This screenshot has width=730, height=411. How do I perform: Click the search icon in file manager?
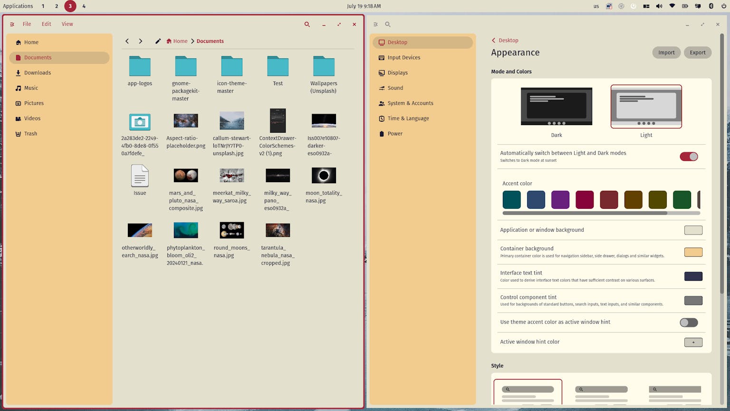click(x=307, y=24)
